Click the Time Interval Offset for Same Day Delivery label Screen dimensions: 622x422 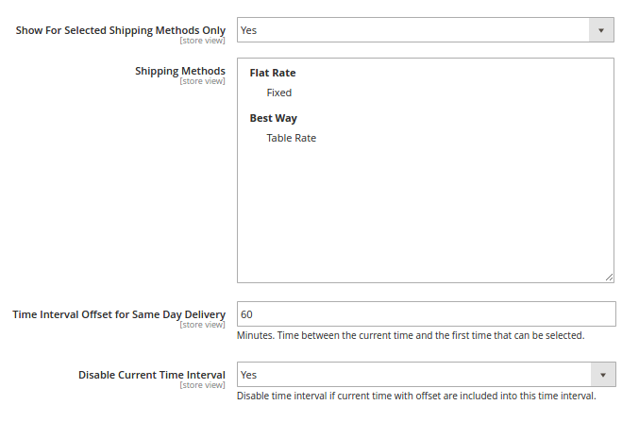[119, 314]
